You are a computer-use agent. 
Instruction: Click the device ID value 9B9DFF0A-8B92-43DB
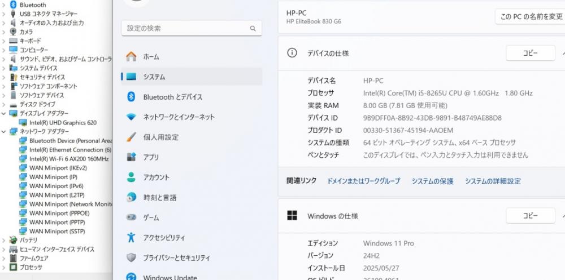tap(432, 118)
